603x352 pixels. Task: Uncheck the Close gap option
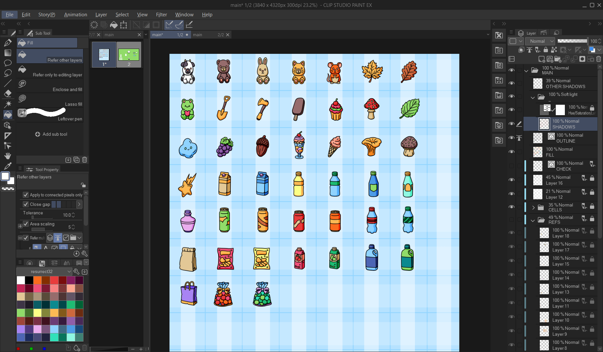[26, 204]
